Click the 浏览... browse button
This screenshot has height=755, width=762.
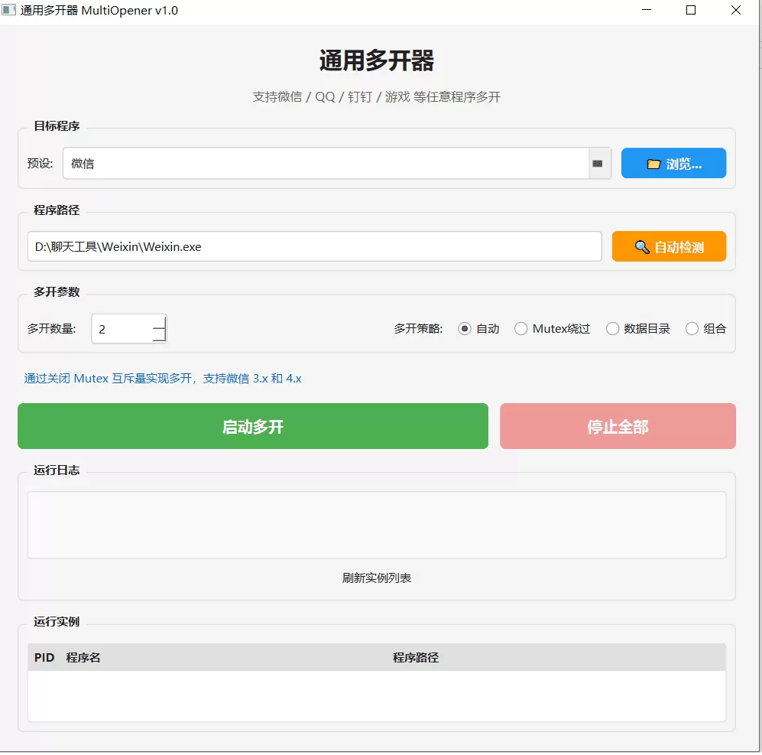673,164
